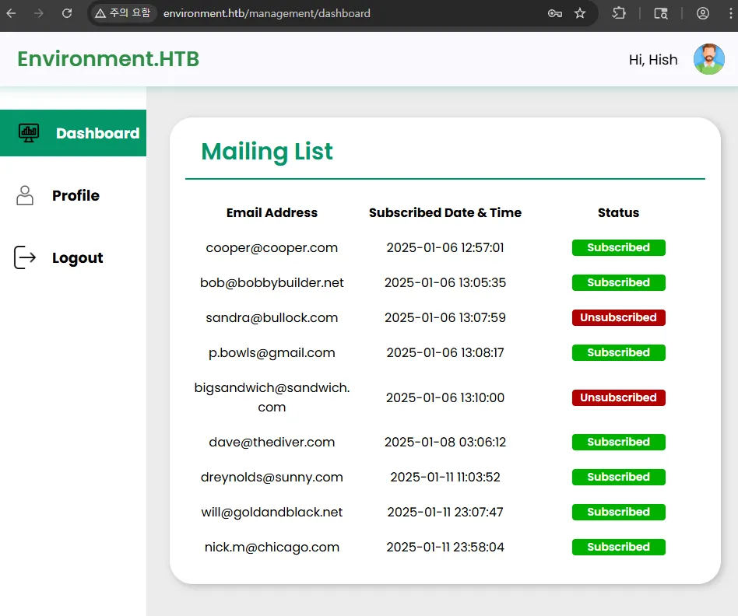Screen dimensions: 738x616
Task: Bookmark this page with the star icon
Action: coord(580,13)
